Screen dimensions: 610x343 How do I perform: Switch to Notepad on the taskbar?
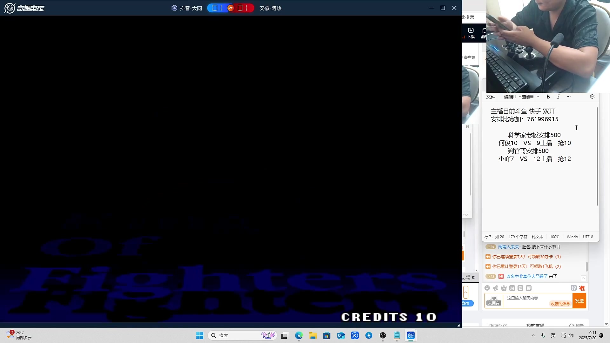click(397, 335)
